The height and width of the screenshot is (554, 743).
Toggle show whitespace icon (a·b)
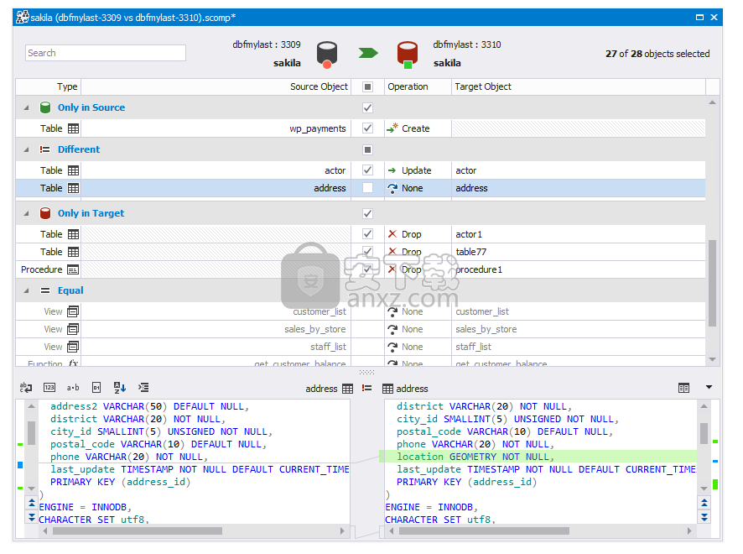[x=73, y=388]
